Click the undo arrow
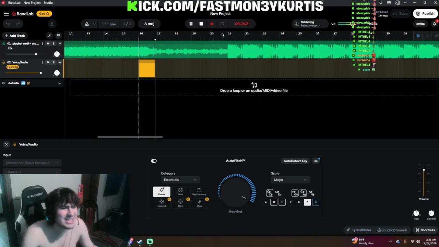The height and width of the screenshot is (247, 439). point(8,24)
